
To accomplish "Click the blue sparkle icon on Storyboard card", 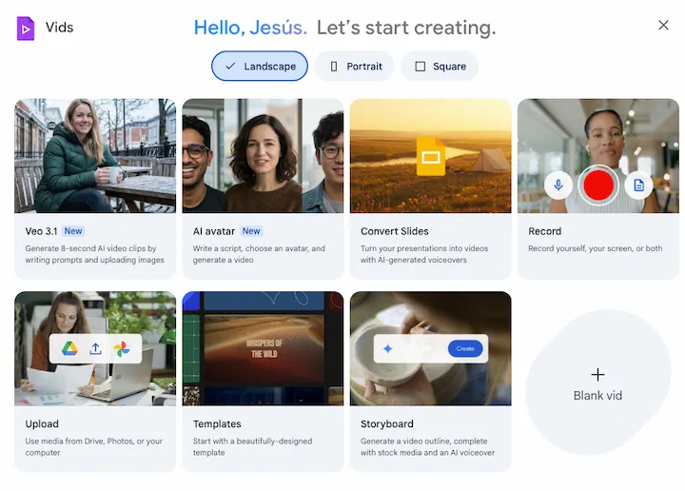I will 387,348.
